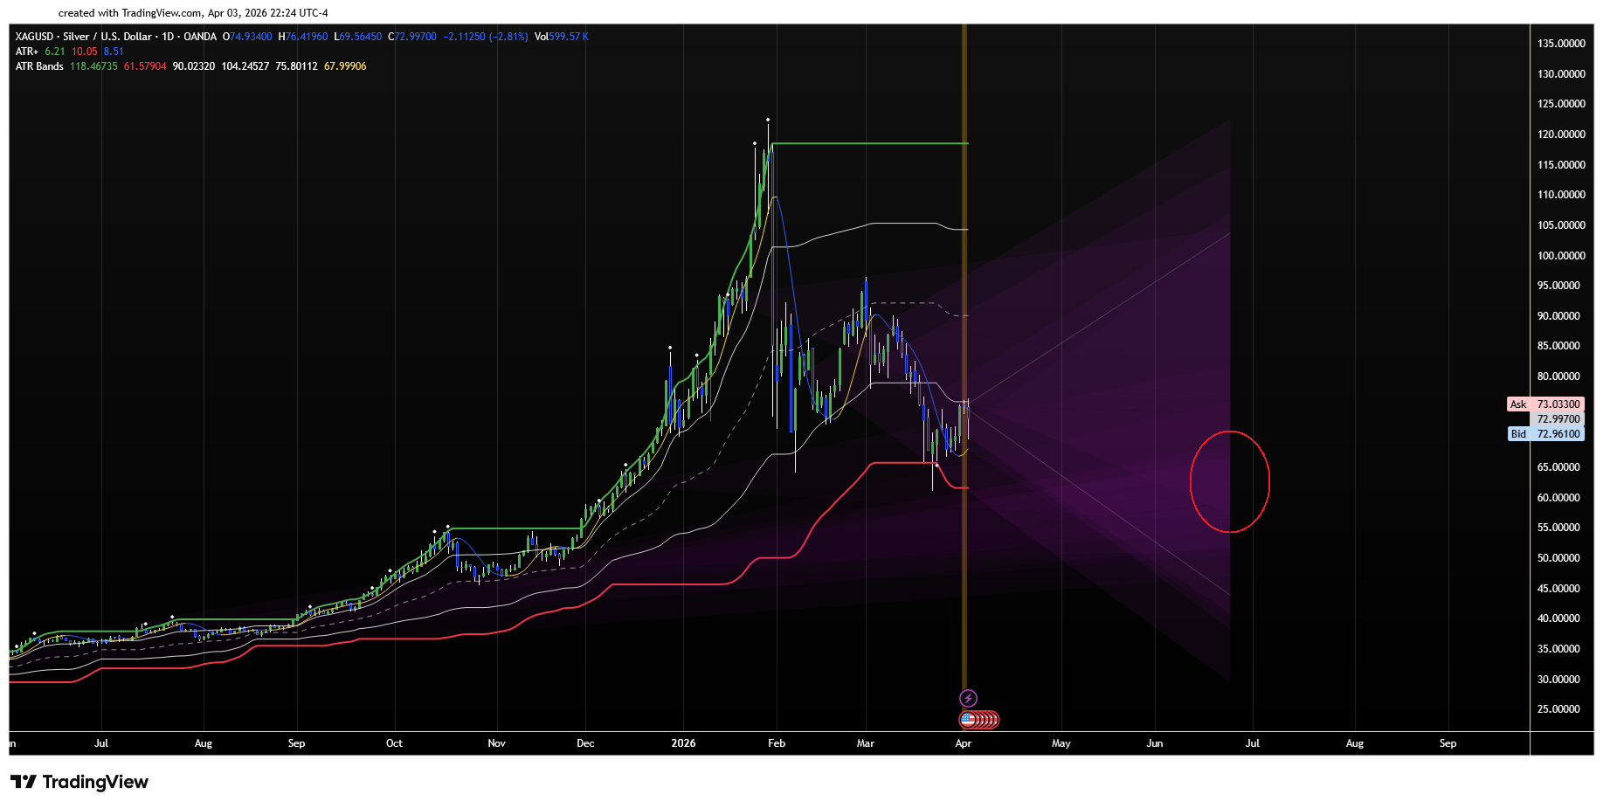Click the rightmost Sep label on time axis

coord(1448,743)
